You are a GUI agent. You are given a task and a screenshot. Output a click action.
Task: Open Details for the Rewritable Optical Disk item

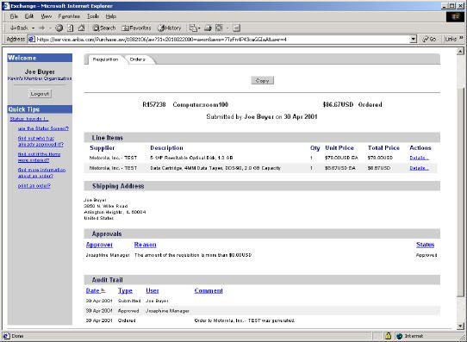tap(419, 158)
